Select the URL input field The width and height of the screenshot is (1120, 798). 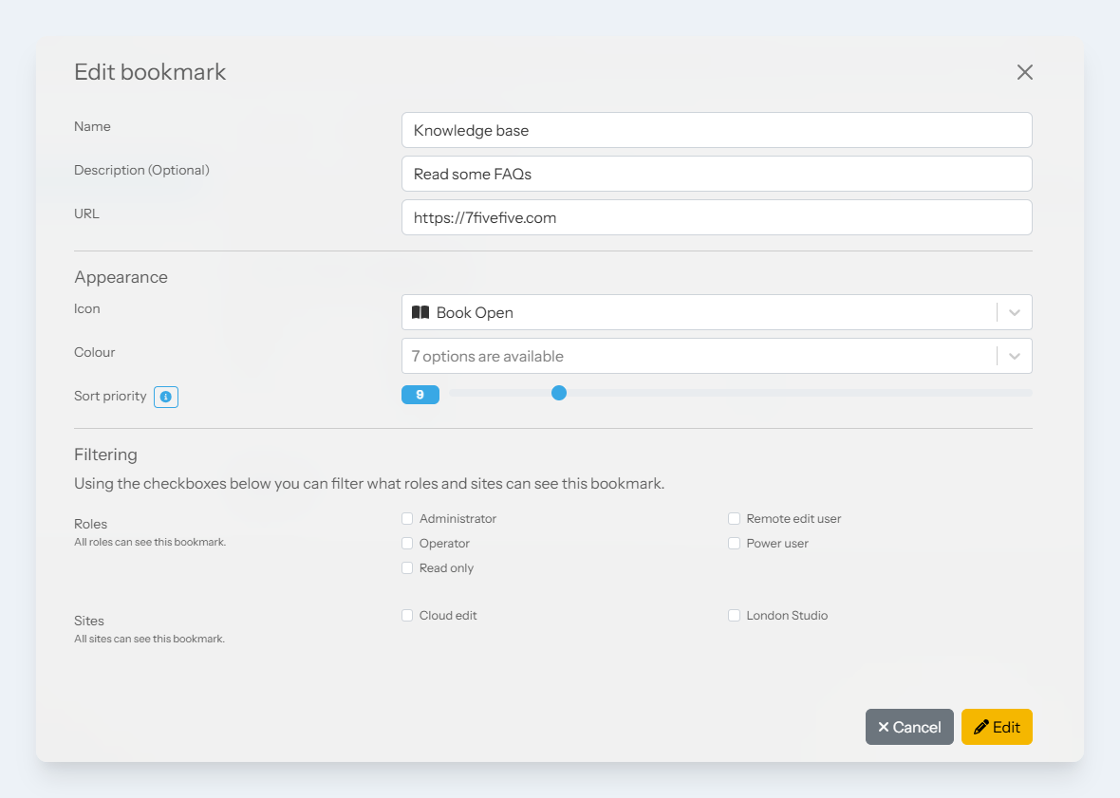point(717,217)
